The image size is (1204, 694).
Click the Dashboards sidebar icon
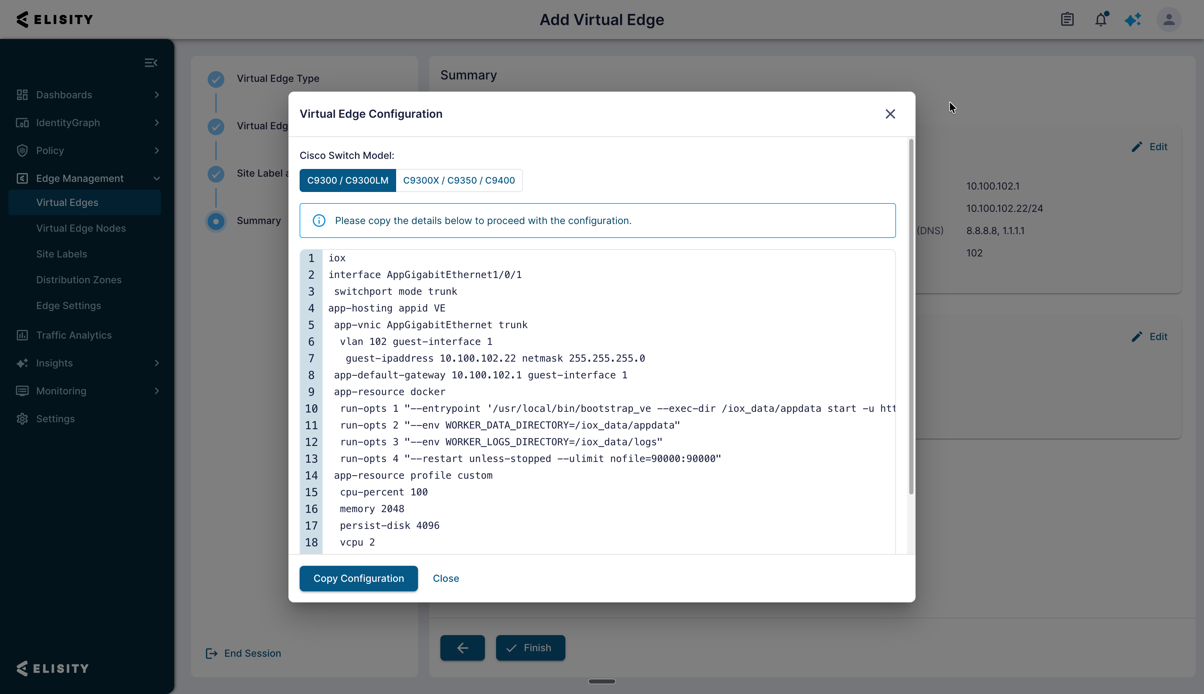click(22, 94)
